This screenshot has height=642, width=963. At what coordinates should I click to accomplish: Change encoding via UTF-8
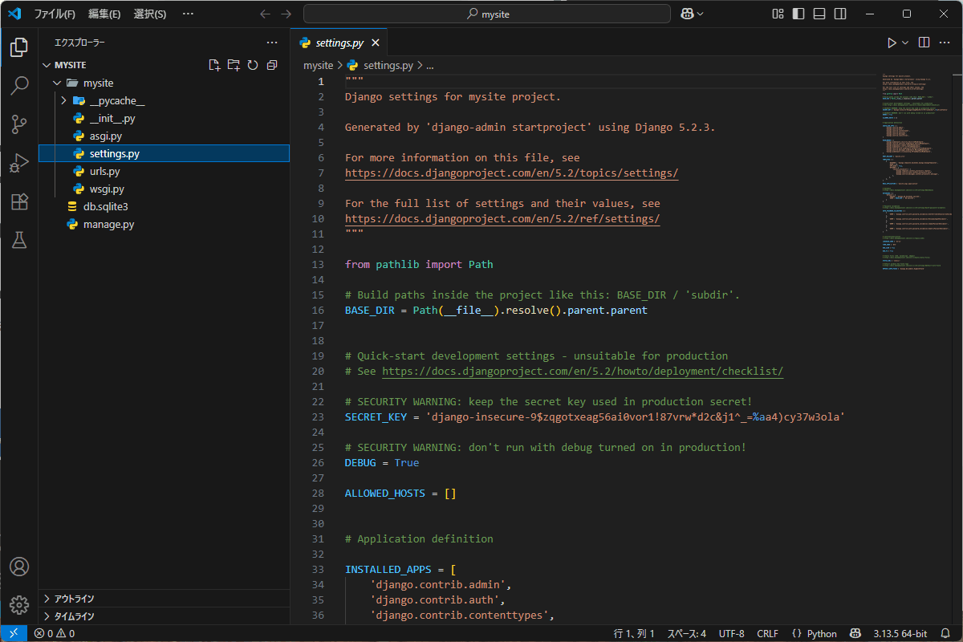click(x=732, y=633)
